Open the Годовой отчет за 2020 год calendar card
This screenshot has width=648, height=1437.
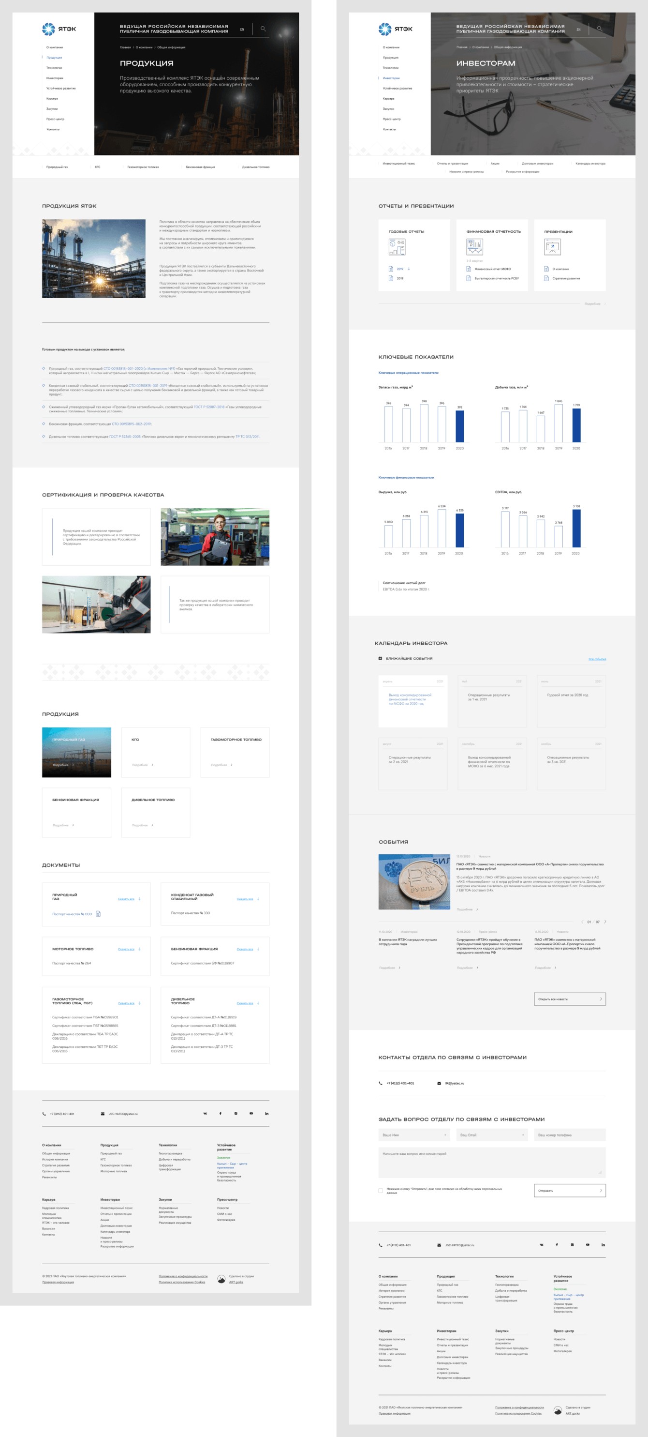571,702
